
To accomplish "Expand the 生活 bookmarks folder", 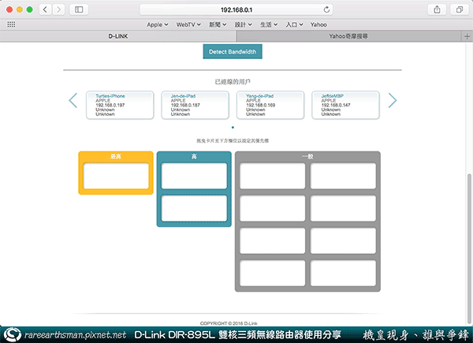I will (269, 24).
